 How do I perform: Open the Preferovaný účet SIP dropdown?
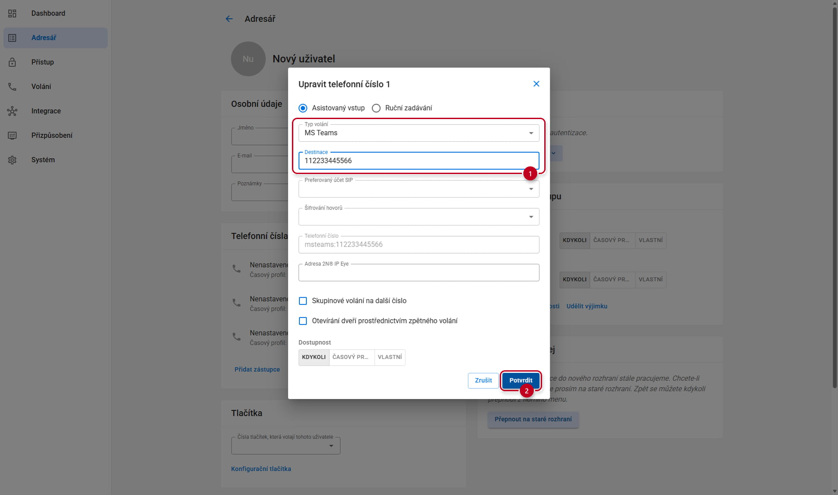(x=419, y=189)
